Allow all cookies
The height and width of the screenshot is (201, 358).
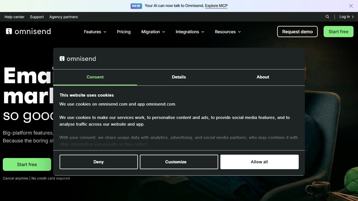point(260,162)
